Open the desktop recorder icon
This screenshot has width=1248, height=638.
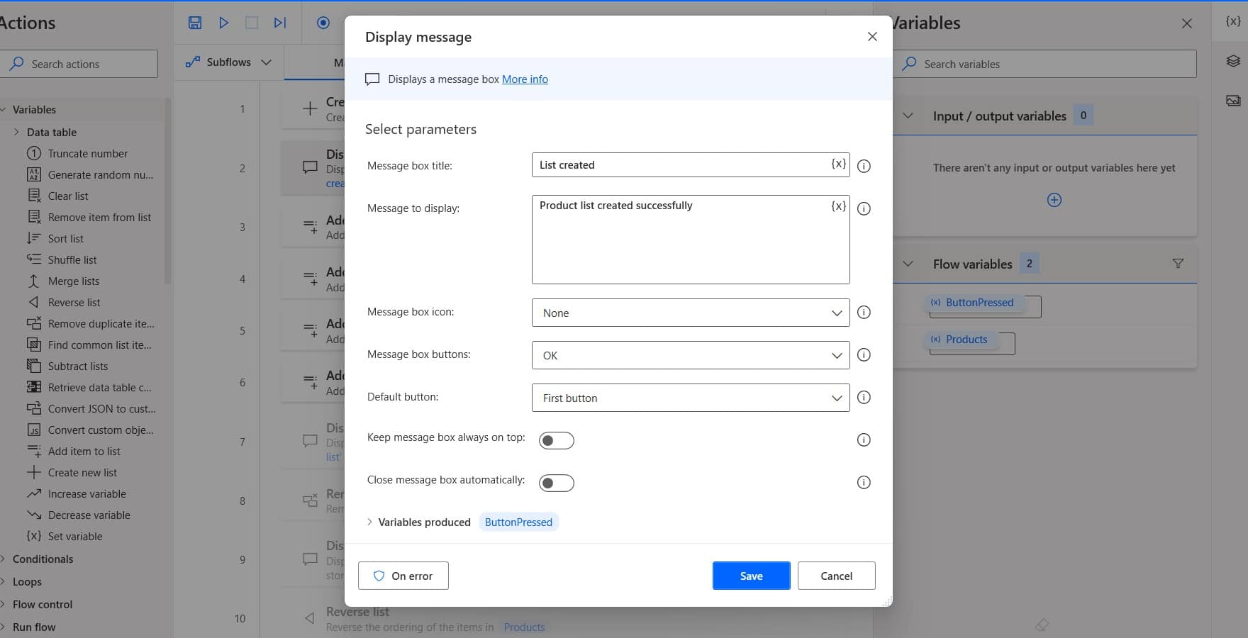(x=323, y=22)
